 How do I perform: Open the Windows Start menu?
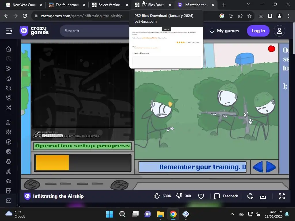pyautogui.click(x=109, y=214)
